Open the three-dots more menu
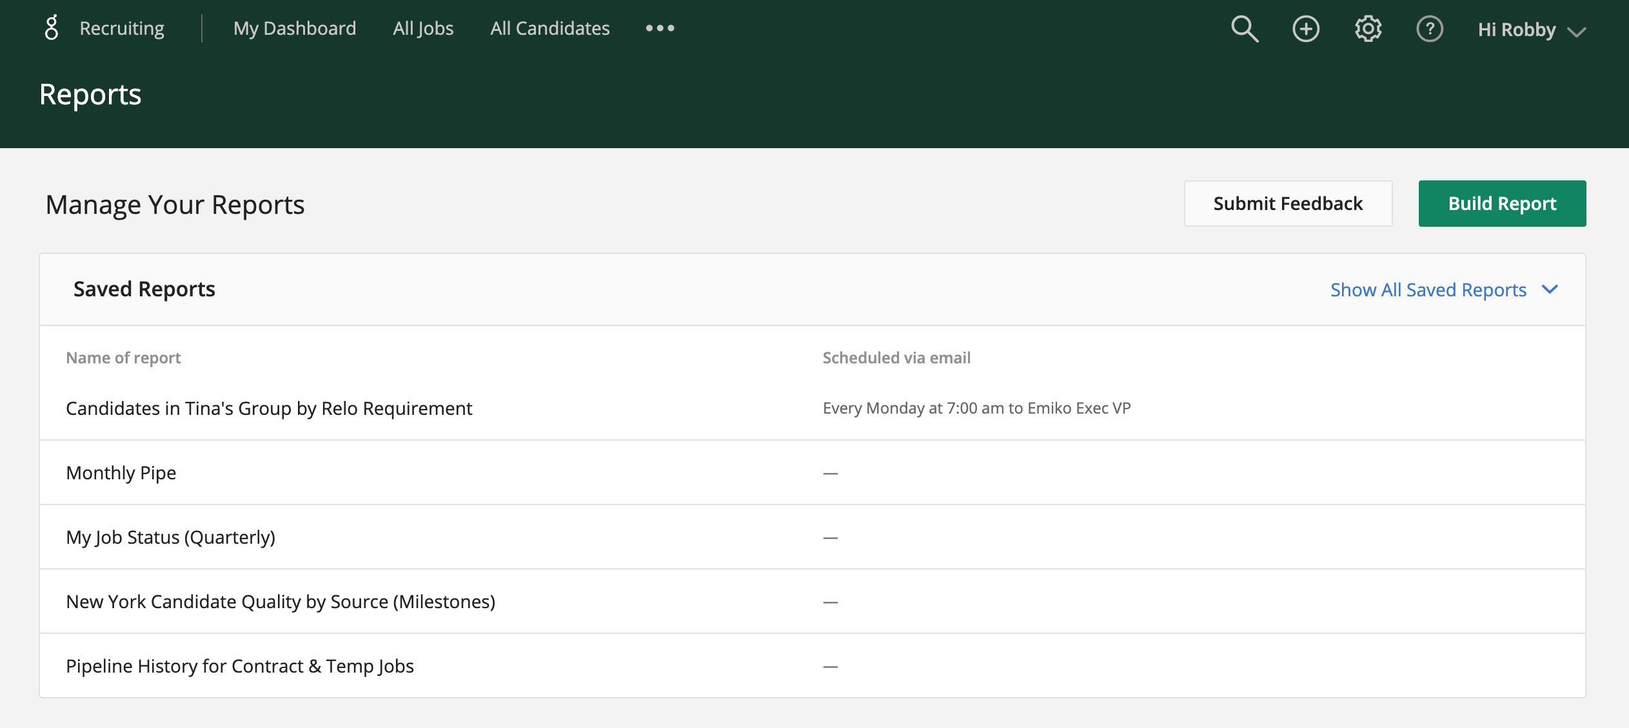The height and width of the screenshot is (728, 1629). [x=660, y=28]
